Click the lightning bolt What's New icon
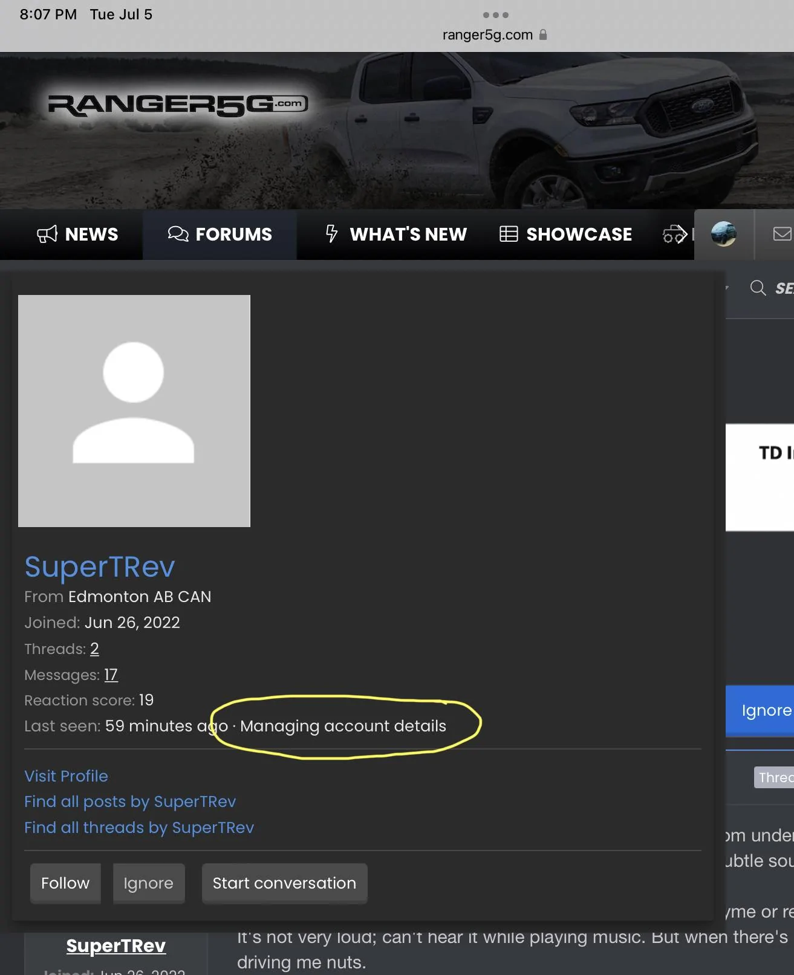 coord(331,233)
